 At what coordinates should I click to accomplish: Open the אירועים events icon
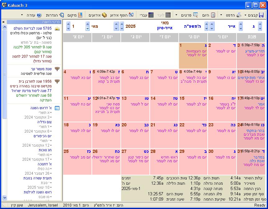(104, 15)
